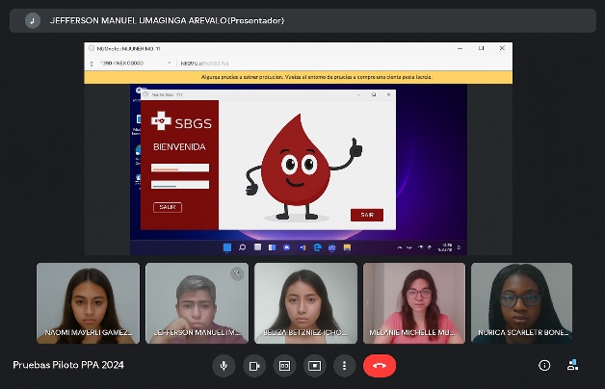This screenshot has width=605, height=389.
Task: Click the Windows Start icon in shared taskbar
Action: pyautogui.click(x=227, y=247)
